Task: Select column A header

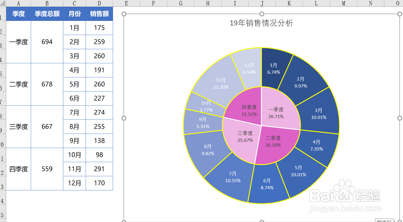Action: [19, 3]
